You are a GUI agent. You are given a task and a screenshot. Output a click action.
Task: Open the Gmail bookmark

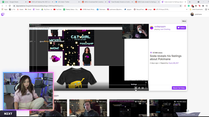click(28, 9)
